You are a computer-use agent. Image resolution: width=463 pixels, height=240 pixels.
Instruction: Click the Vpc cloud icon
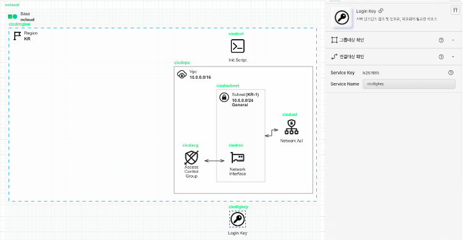pyautogui.click(x=182, y=74)
